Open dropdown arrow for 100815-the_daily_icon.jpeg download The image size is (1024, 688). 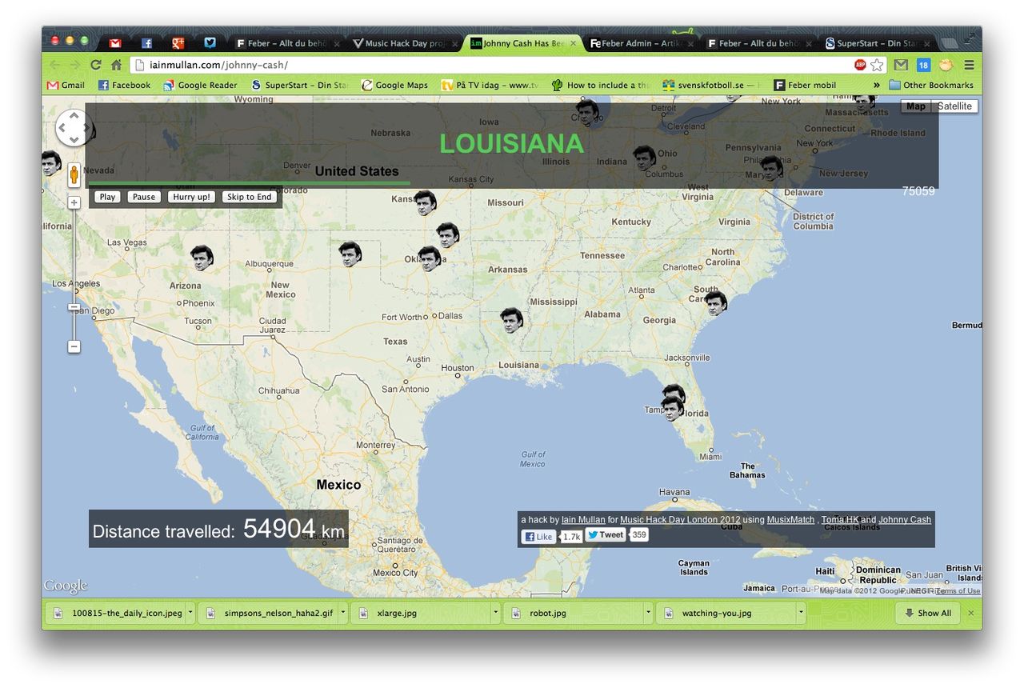click(x=190, y=614)
